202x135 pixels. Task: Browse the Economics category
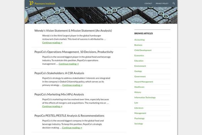[x=139, y=56]
